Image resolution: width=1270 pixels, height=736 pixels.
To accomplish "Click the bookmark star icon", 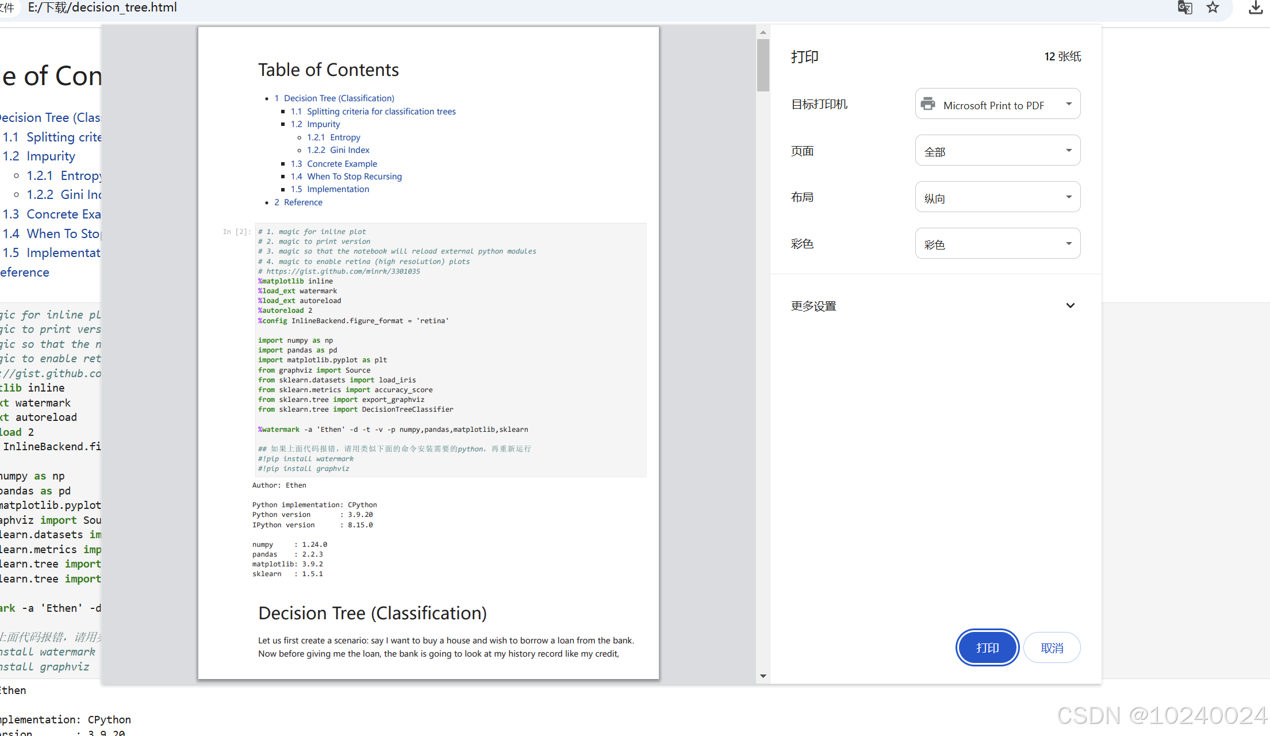I will (1213, 7).
